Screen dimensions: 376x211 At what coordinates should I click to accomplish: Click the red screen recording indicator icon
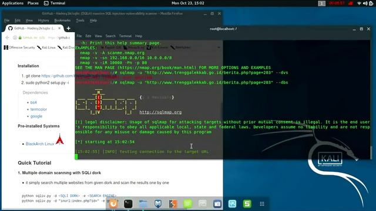(350, 3)
